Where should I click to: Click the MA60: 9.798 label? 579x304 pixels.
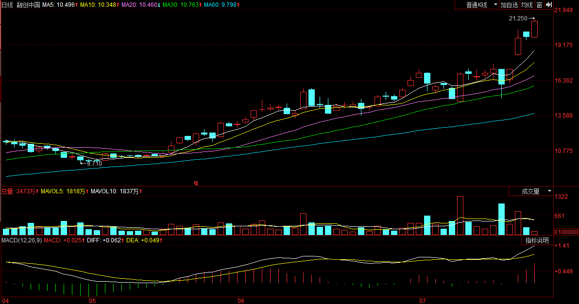(222, 5)
